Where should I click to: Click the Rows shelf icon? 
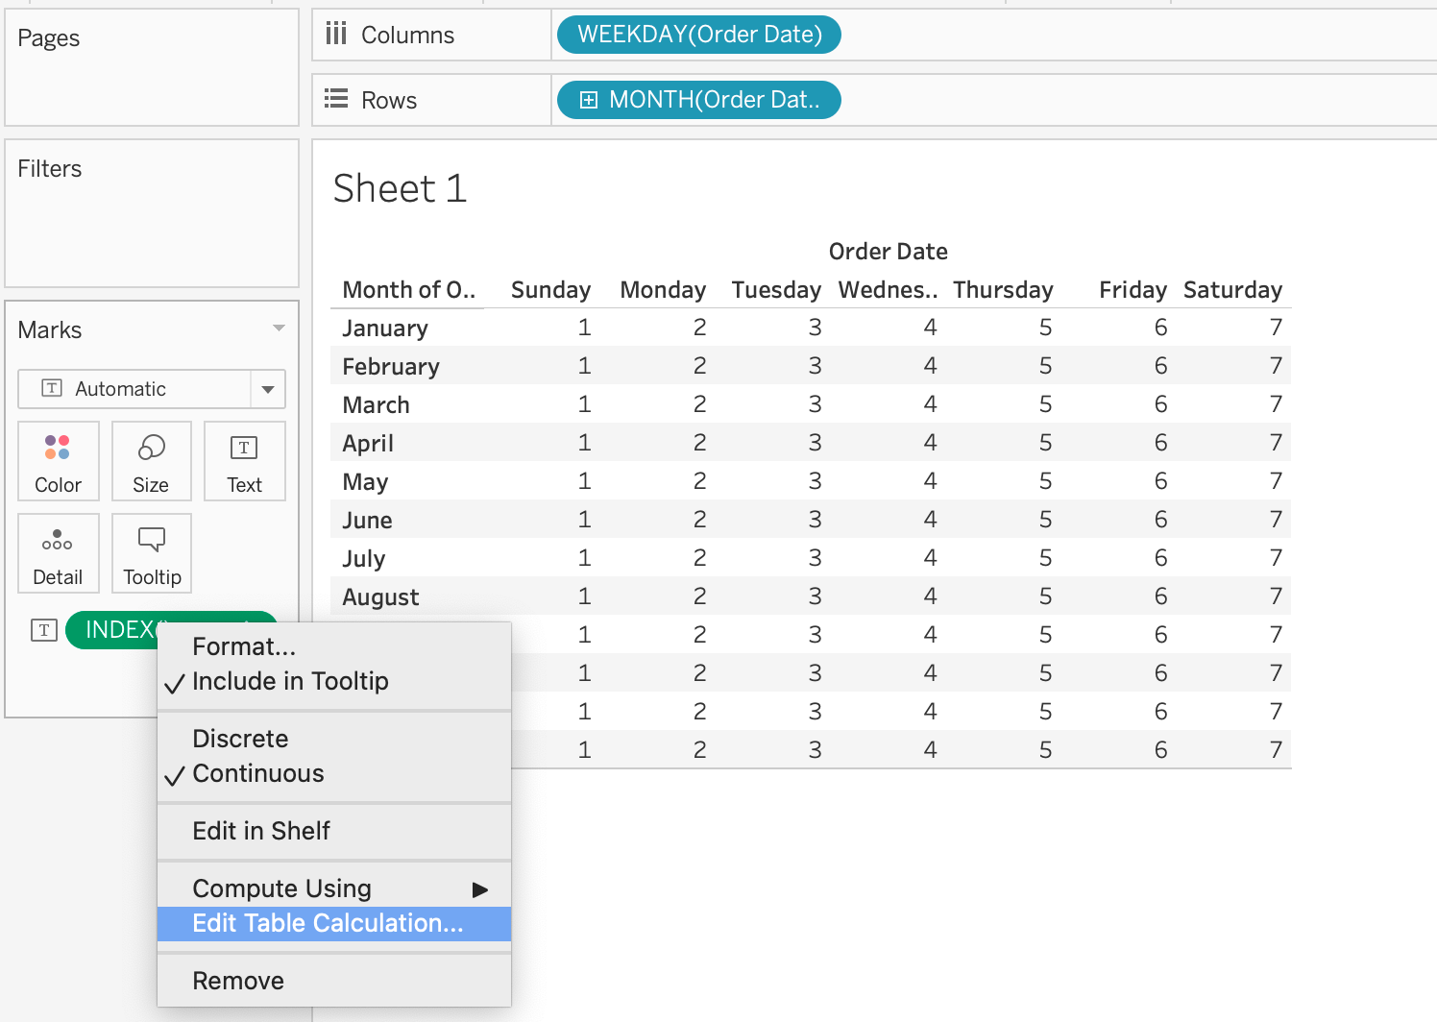(335, 100)
